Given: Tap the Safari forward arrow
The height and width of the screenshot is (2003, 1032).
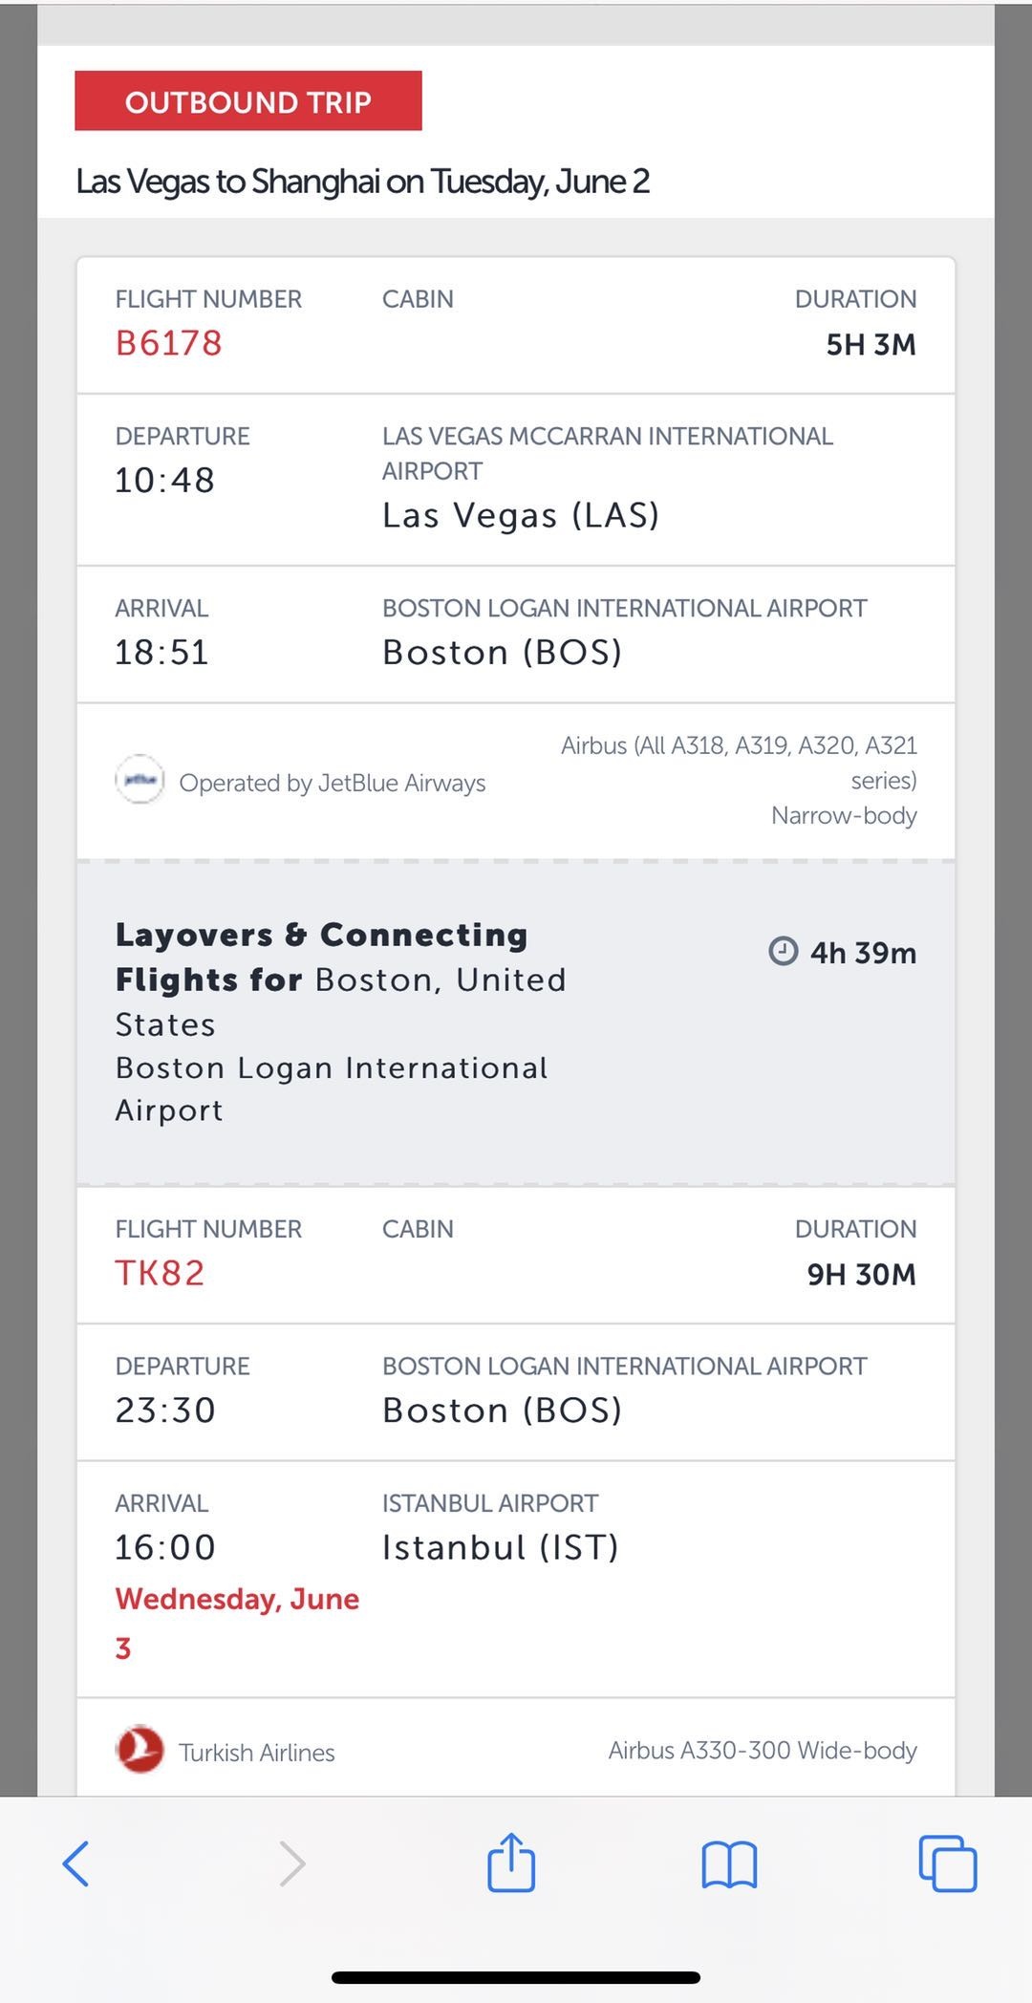Looking at the screenshot, I should pos(292,1863).
